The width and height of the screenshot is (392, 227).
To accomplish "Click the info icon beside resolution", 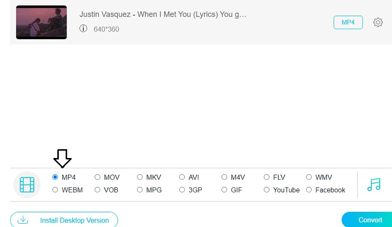I will pos(83,29).
